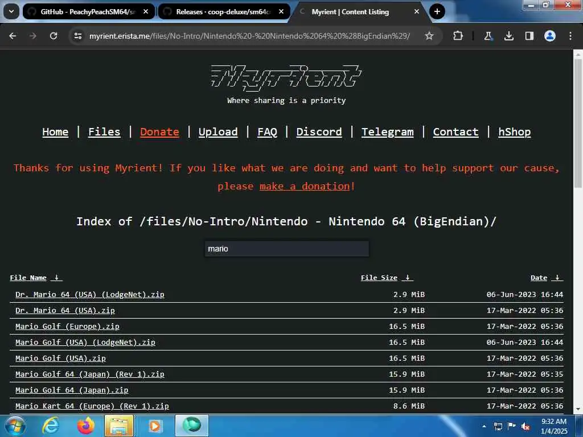Open the Telegram link
The image size is (583, 437).
click(387, 132)
